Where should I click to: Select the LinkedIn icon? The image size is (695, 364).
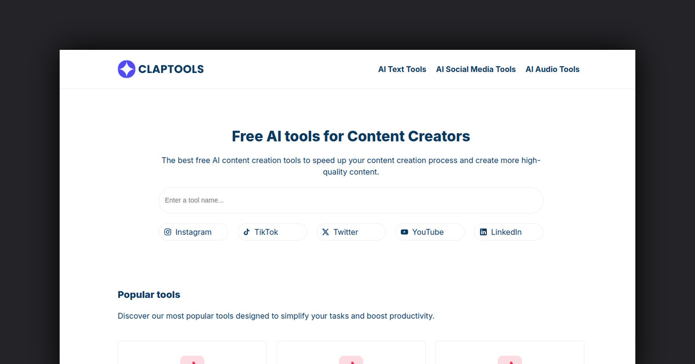(x=483, y=232)
